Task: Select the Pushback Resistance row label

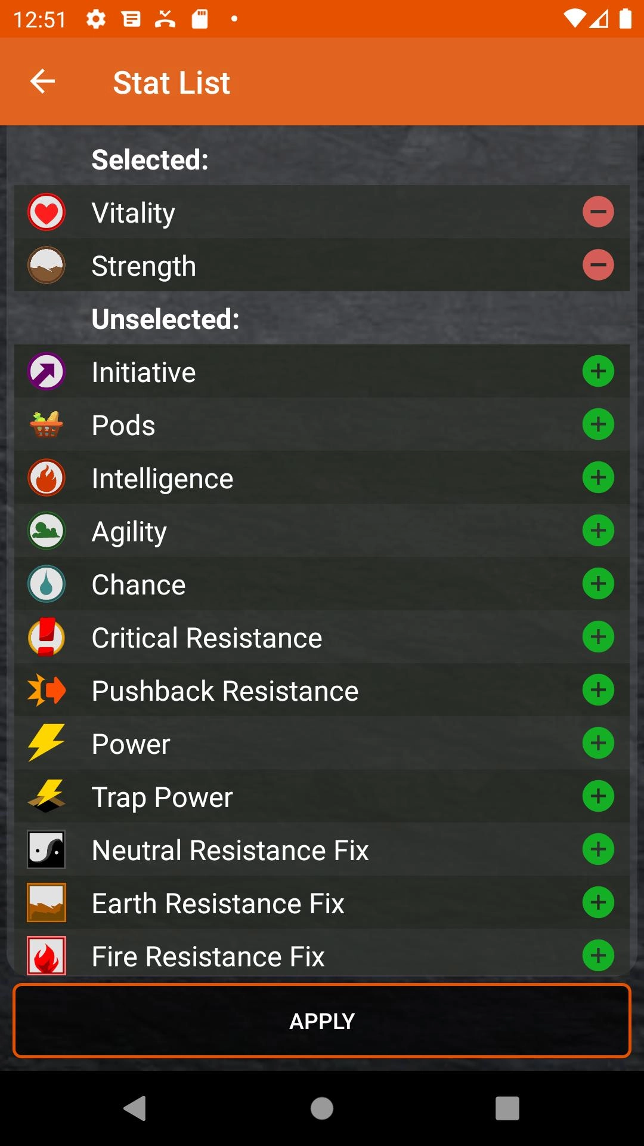Action: click(225, 691)
